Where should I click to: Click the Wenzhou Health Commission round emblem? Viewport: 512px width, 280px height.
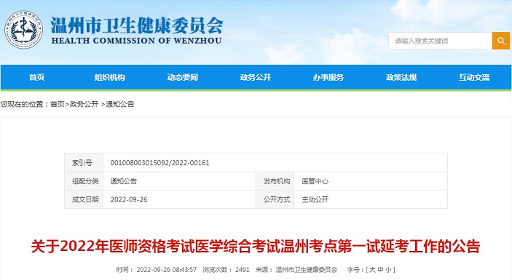click(x=23, y=30)
